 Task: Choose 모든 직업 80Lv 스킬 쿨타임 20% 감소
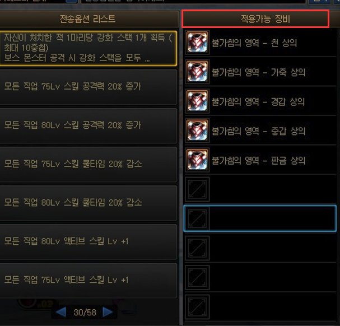89,203
